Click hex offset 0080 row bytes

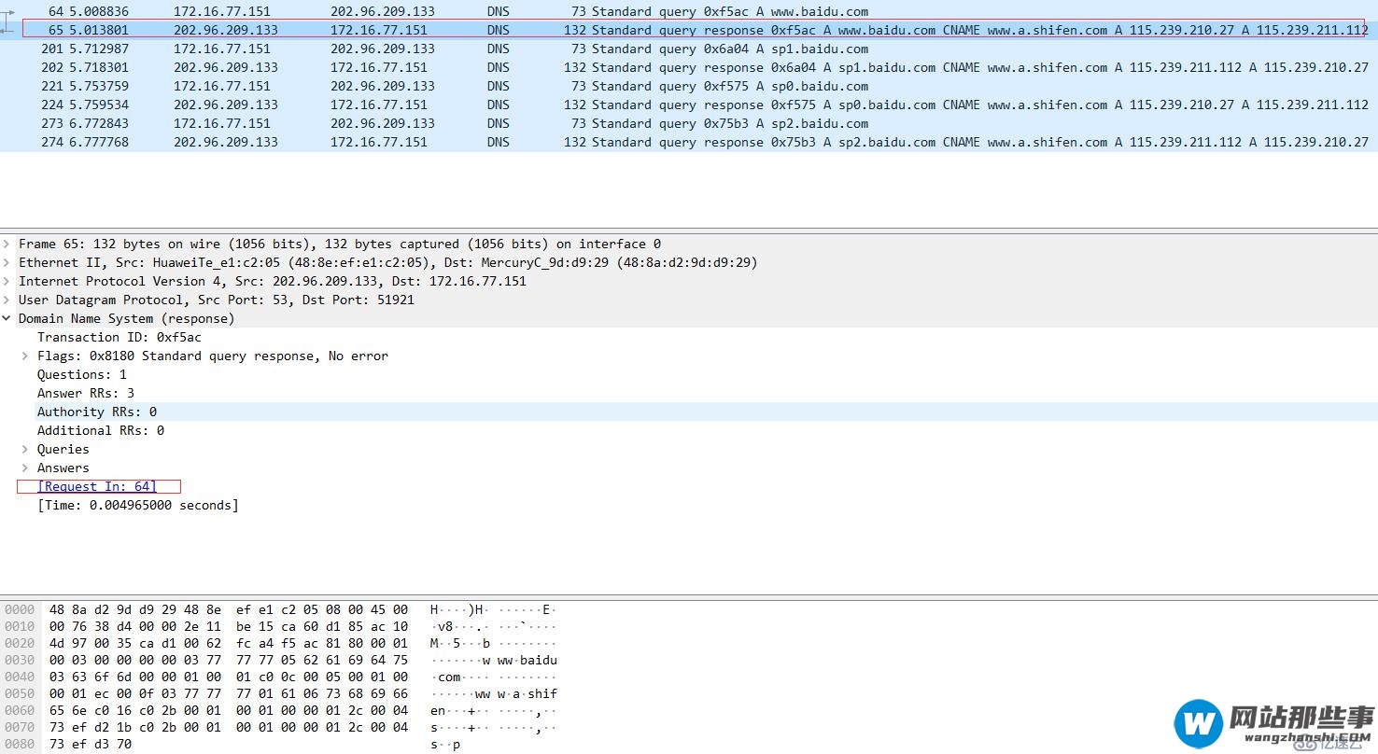click(x=91, y=744)
